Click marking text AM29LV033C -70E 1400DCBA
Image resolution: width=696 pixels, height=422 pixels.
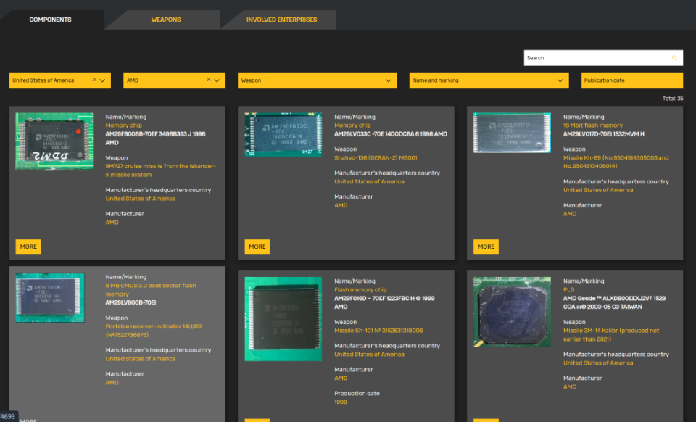coord(391,134)
